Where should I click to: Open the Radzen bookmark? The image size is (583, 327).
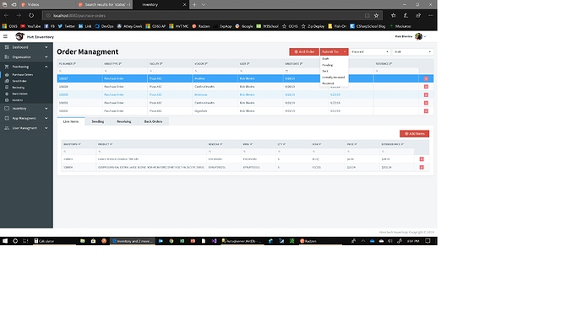[x=201, y=26]
